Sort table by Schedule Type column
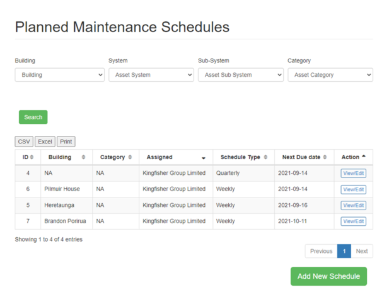The height and width of the screenshot is (302, 389). tap(243, 157)
